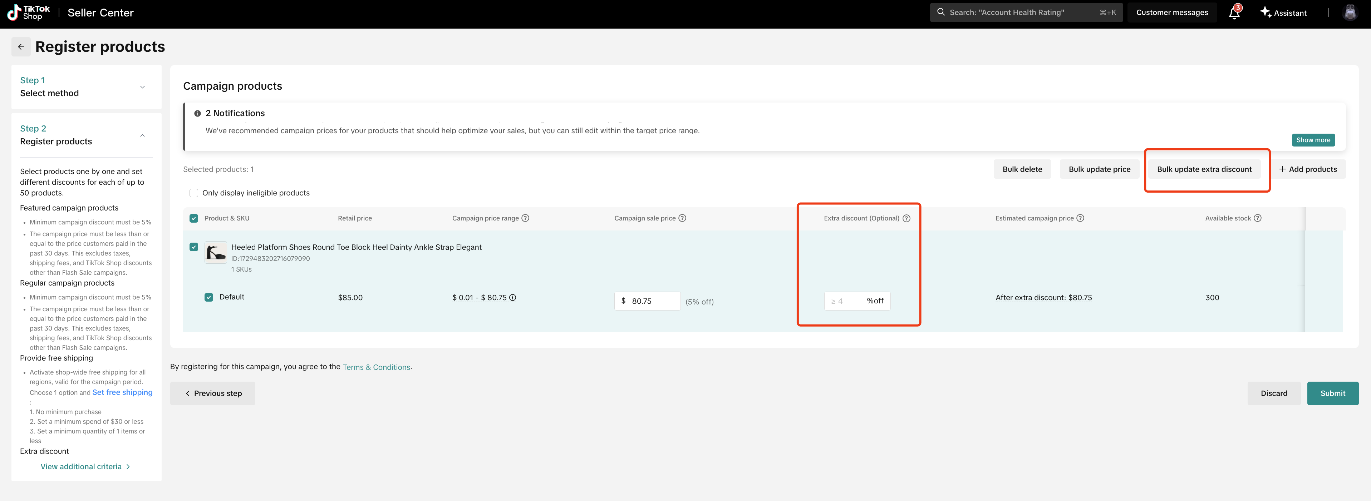Click help icon next to Campaign price range

(525, 218)
